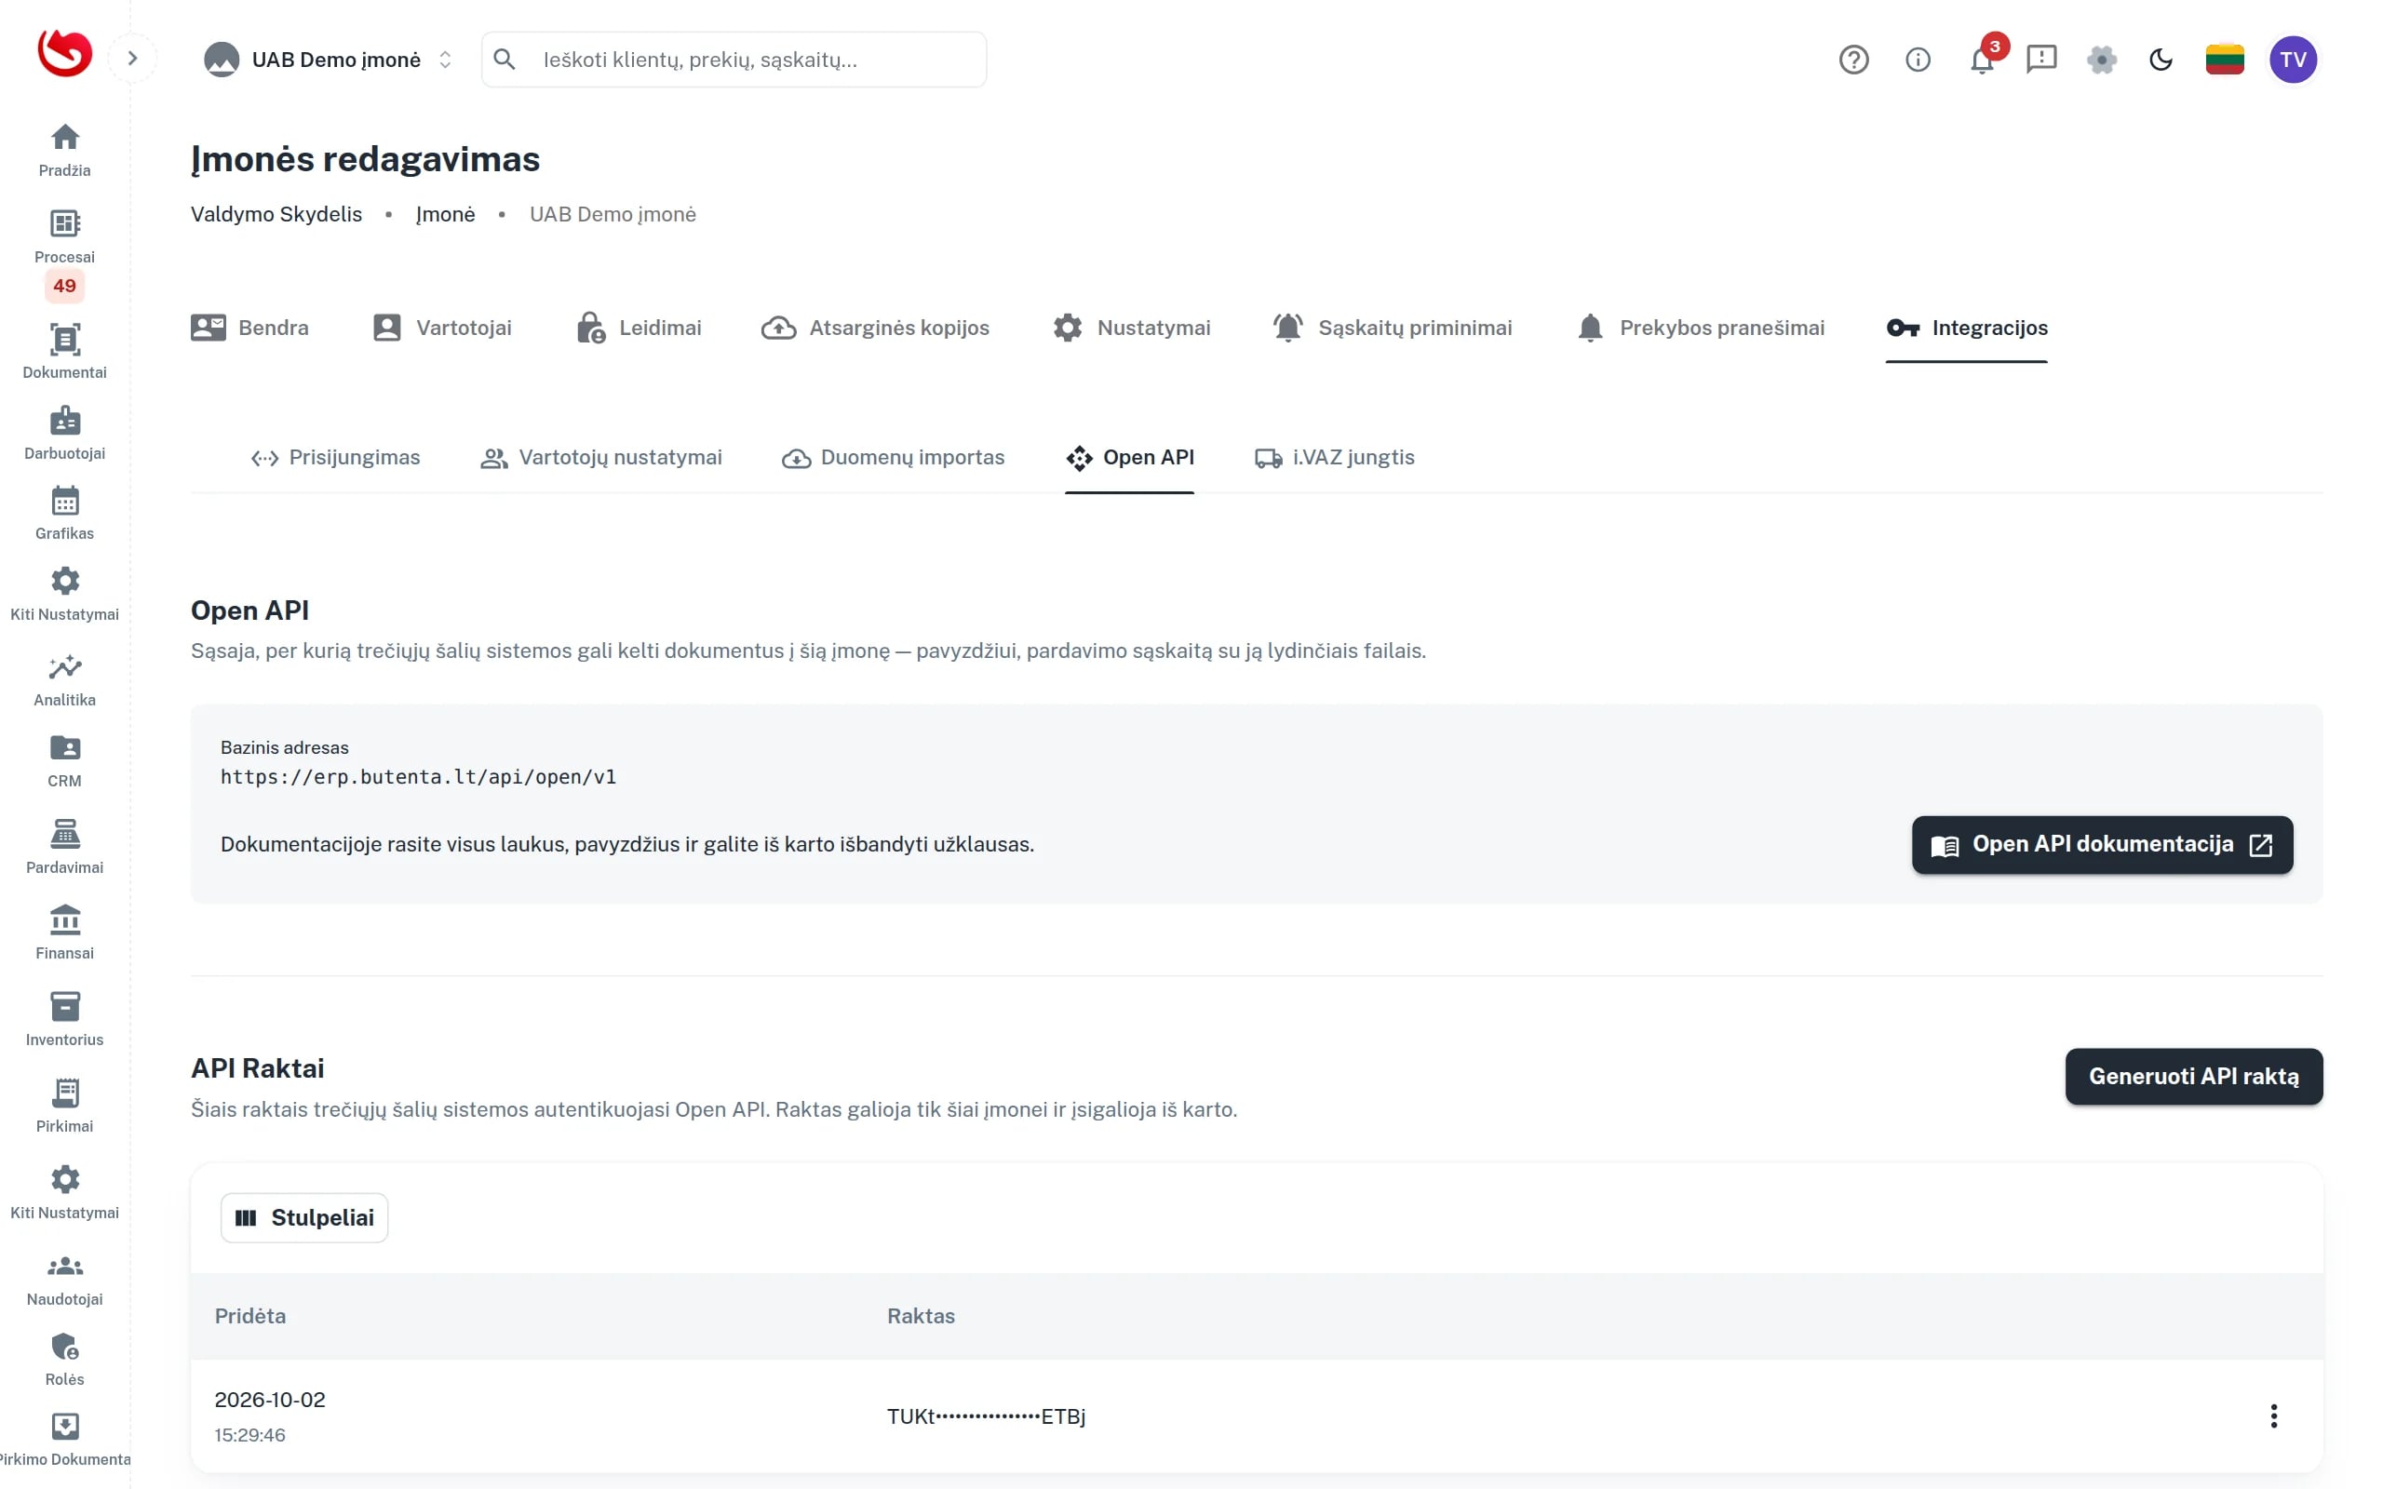Click Valdymo Skydelis breadcrumb link
Image resolution: width=2383 pixels, height=1489 pixels.
click(x=276, y=214)
